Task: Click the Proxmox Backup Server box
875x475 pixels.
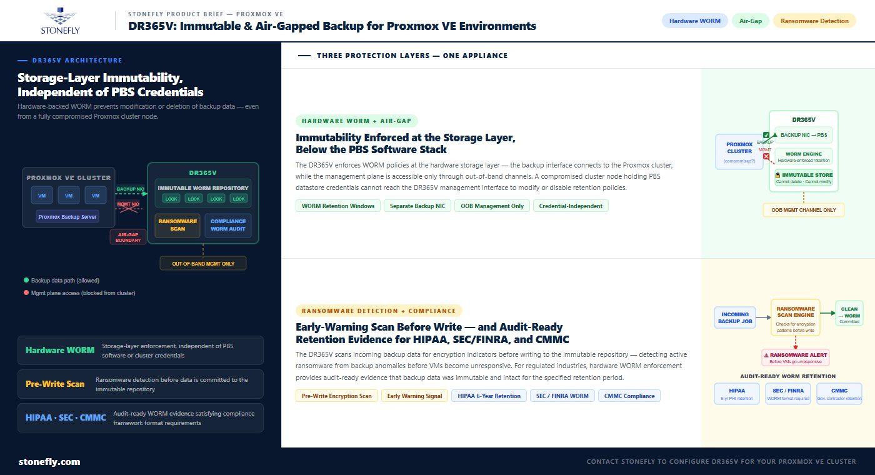Action: (68, 217)
